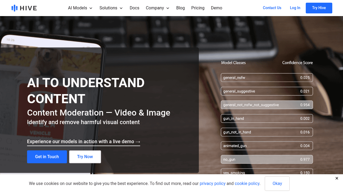Screen dimensions: 343x193
Task: Go to the Blog page
Action: pyautogui.click(x=181, y=8)
